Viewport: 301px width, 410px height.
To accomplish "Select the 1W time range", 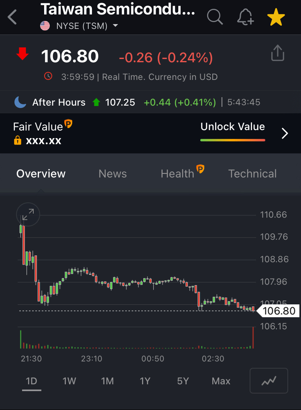I will tap(69, 381).
